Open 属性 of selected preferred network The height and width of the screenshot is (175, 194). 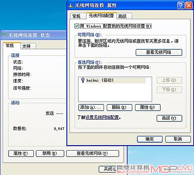(x=148, y=107)
